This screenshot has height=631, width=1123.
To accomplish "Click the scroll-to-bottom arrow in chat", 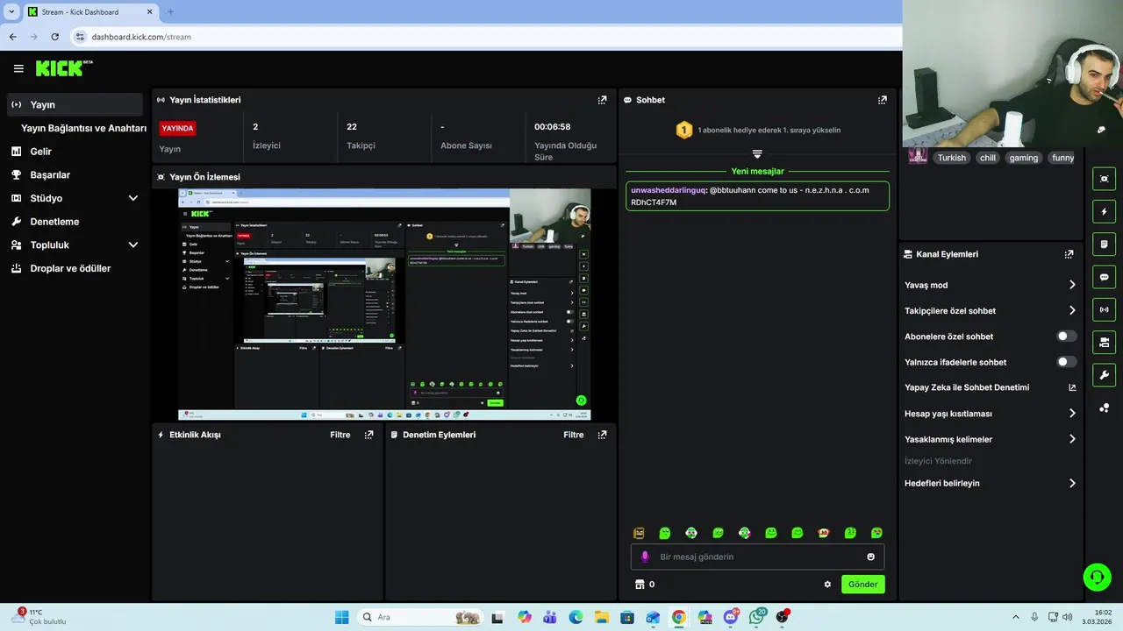I will [757, 154].
